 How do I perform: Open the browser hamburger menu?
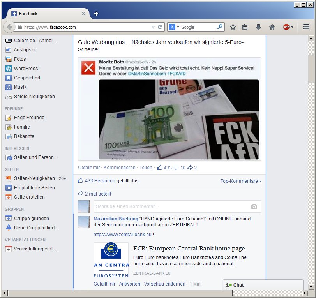click(x=306, y=27)
